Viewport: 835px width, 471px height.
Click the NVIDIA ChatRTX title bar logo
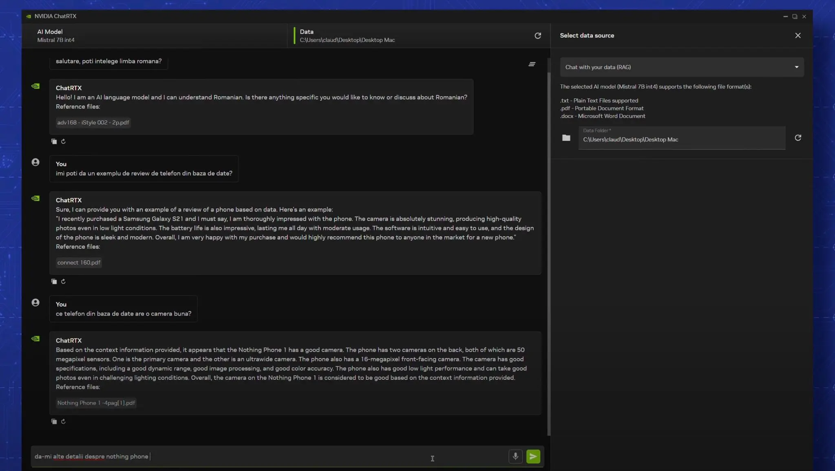[29, 16]
